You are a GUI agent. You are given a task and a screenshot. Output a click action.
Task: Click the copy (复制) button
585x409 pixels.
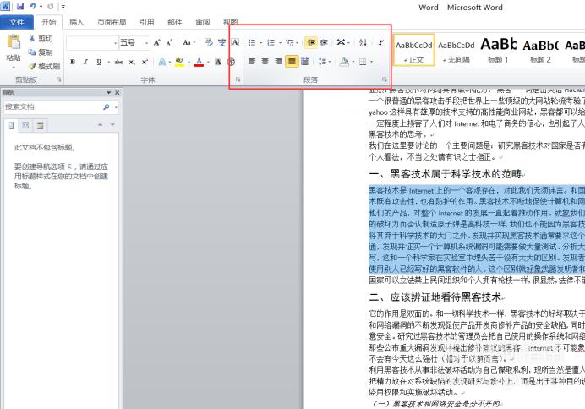tap(41, 52)
